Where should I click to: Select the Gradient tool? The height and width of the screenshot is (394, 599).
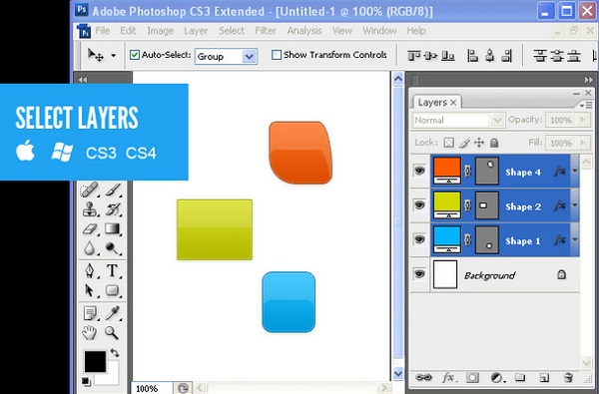pos(112,228)
